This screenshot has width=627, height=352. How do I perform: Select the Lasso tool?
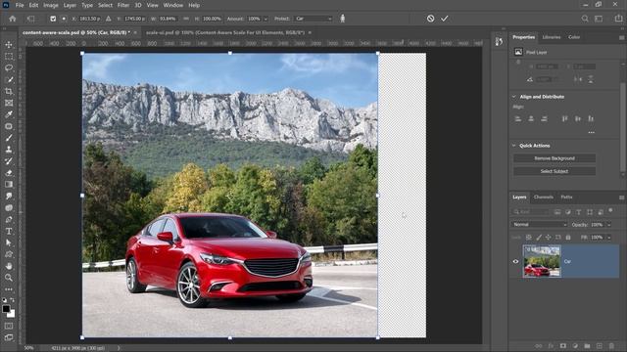click(x=9, y=67)
